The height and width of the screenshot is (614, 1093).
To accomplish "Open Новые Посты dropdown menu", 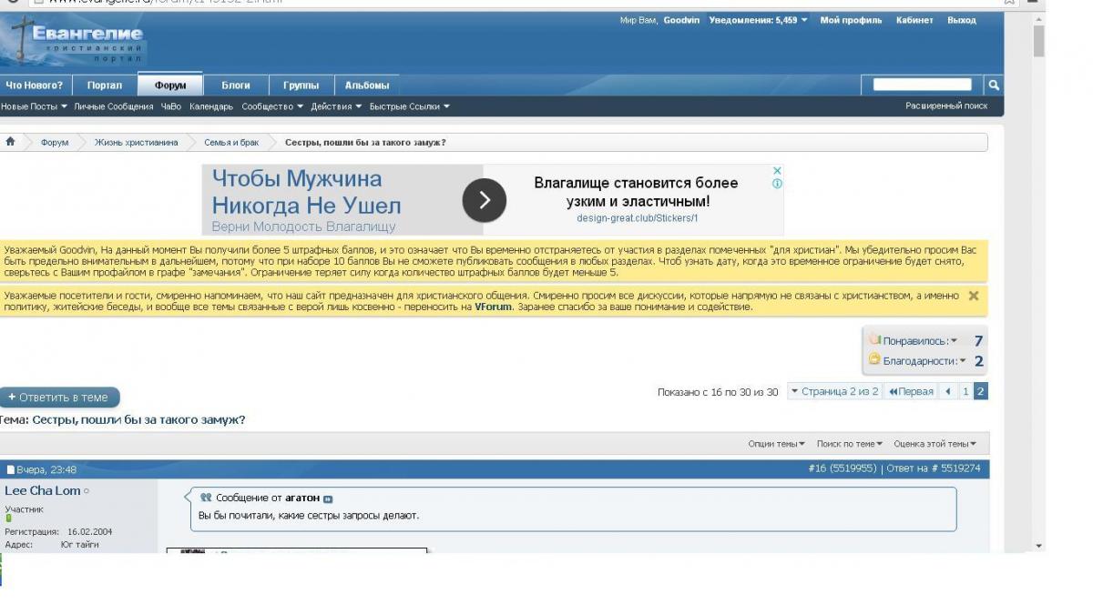I will coord(35,106).
